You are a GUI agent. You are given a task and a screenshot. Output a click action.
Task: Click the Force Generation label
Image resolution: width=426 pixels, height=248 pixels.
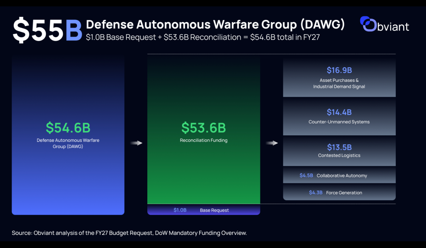(344, 193)
